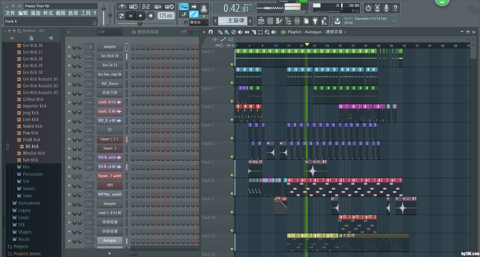Select the playlist slip tool
The image size is (480, 257).
click(x=247, y=32)
